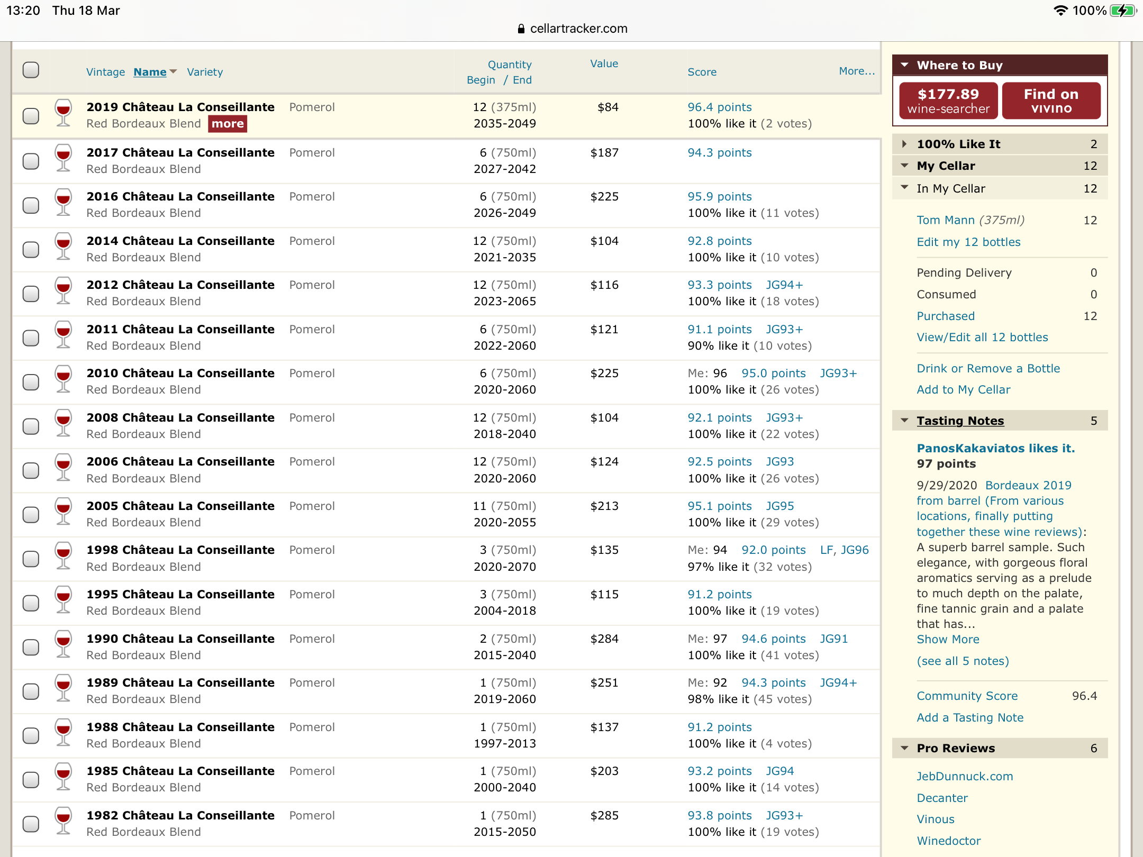1143x857 pixels.
Task: Click the wine glass icon for 1995 vintage
Action: pyautogui.click(x=63, y=599)
